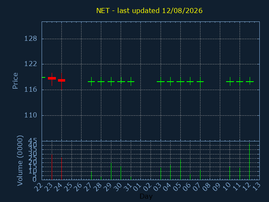
Task: Click the green volume bar on day 29
Action: [x=111, y=171]
